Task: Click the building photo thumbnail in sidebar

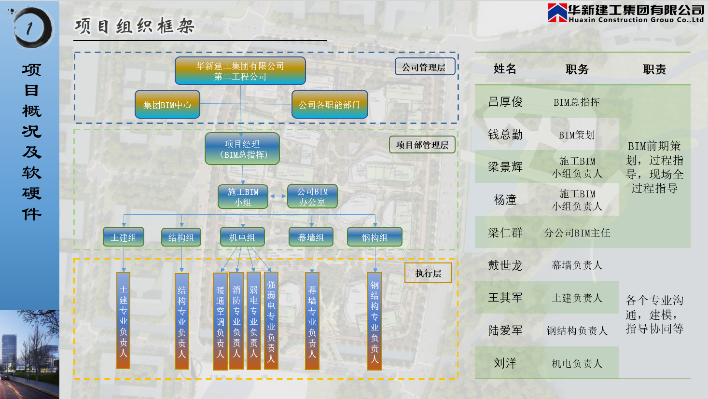Action: 29,354
